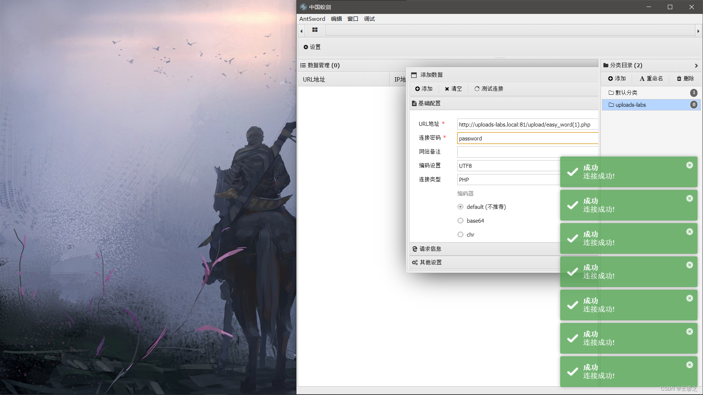Click the 删除 category button
The height and width of the screenshot is (395, 703).
(685, 79)
